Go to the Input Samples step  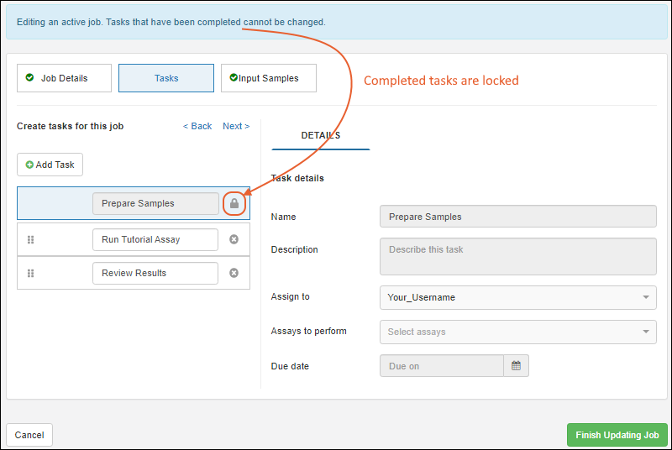coord(268,78)
